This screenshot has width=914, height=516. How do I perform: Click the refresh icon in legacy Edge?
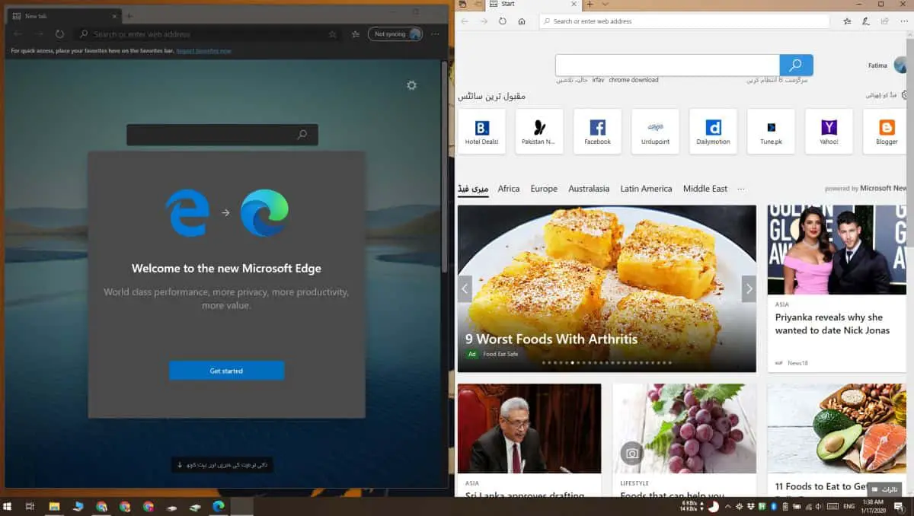tap(503, 21)
